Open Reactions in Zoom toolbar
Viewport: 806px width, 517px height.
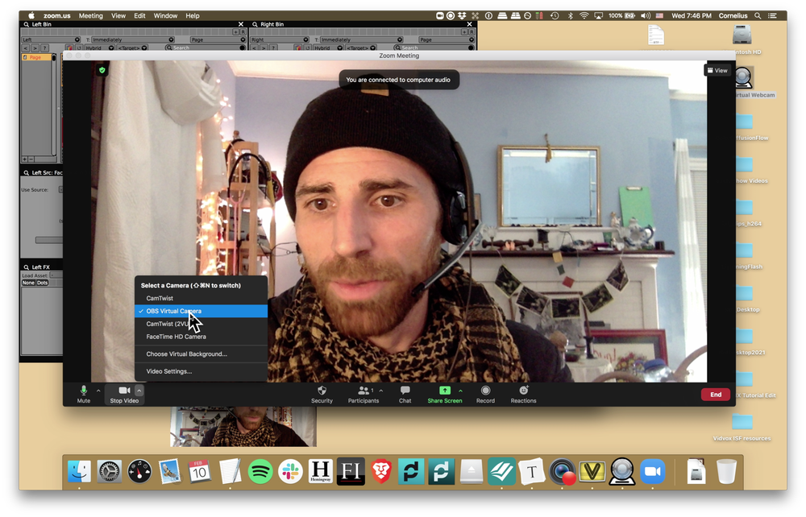[523, 395]
